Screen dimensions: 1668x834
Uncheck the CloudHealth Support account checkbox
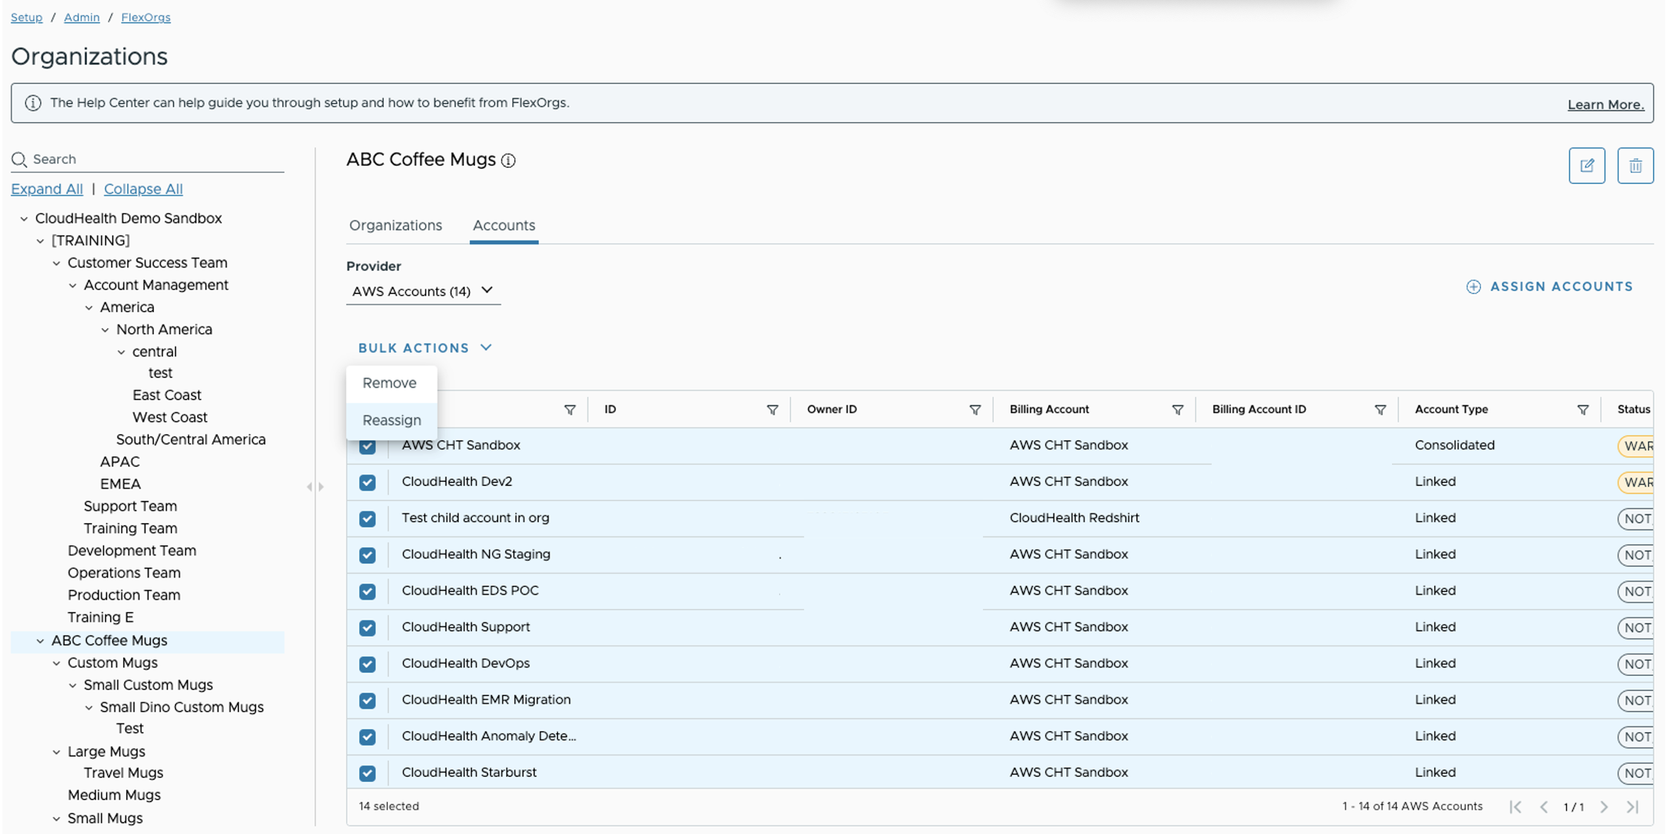(x=367, y=628)
